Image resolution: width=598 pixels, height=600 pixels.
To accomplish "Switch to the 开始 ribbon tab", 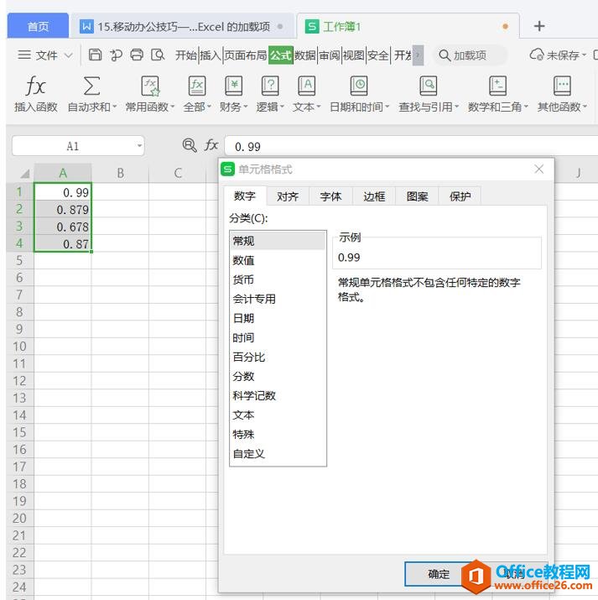I will click(x=186, y=55).
